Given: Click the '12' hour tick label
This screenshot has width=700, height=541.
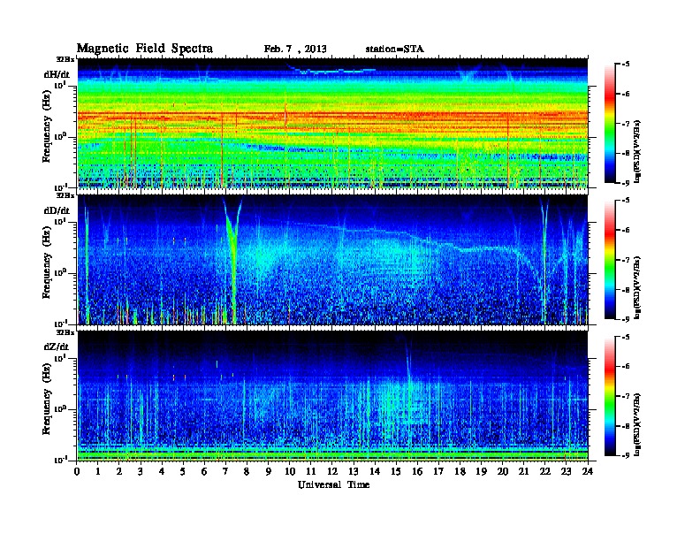Looking at the screenshot, I should click(x=332, y=471).
